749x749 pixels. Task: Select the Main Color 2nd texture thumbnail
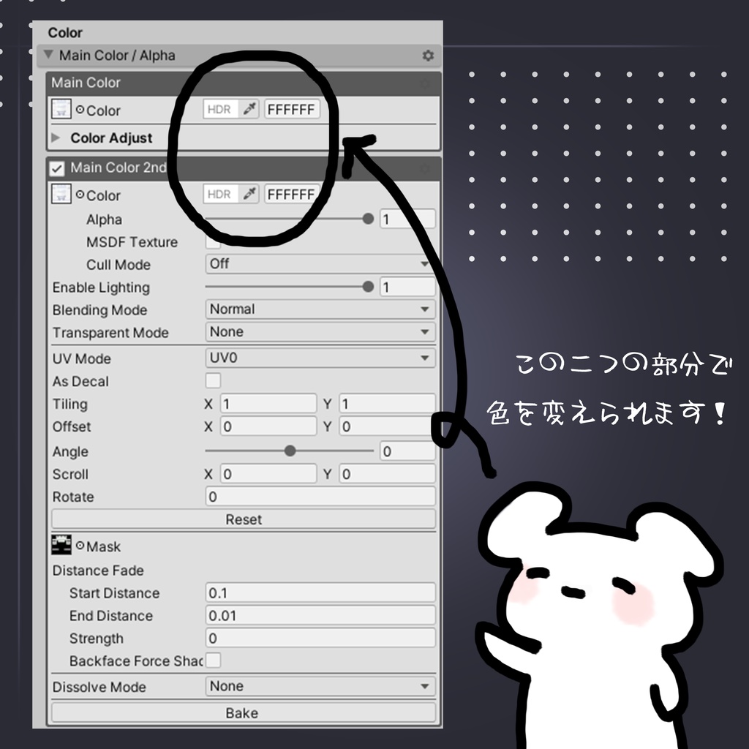click(x=61, y=194)
